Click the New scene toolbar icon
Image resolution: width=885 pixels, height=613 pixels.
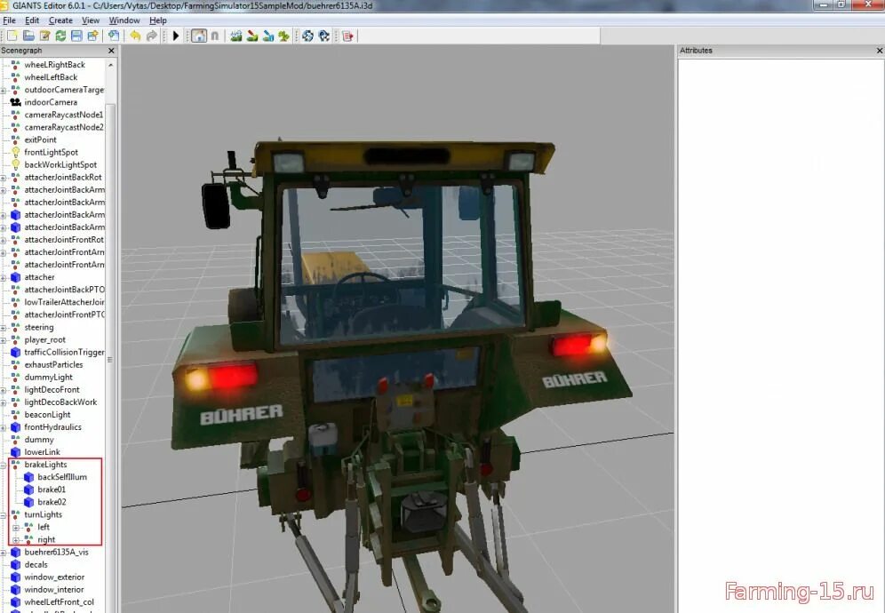tap(12, 36)
